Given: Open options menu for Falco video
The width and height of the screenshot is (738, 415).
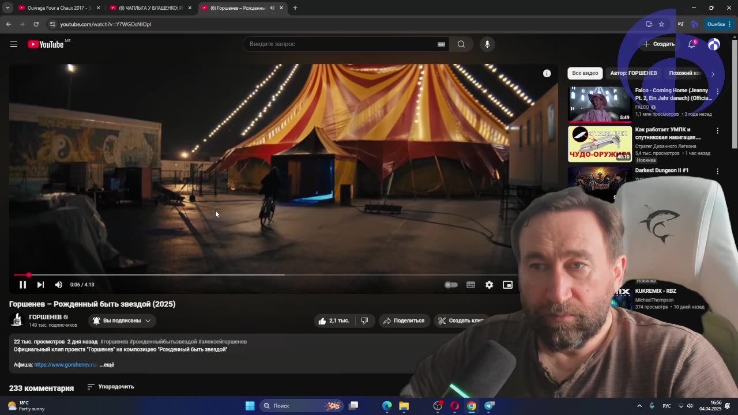Looking at the screenshot, I should [717, 92].
